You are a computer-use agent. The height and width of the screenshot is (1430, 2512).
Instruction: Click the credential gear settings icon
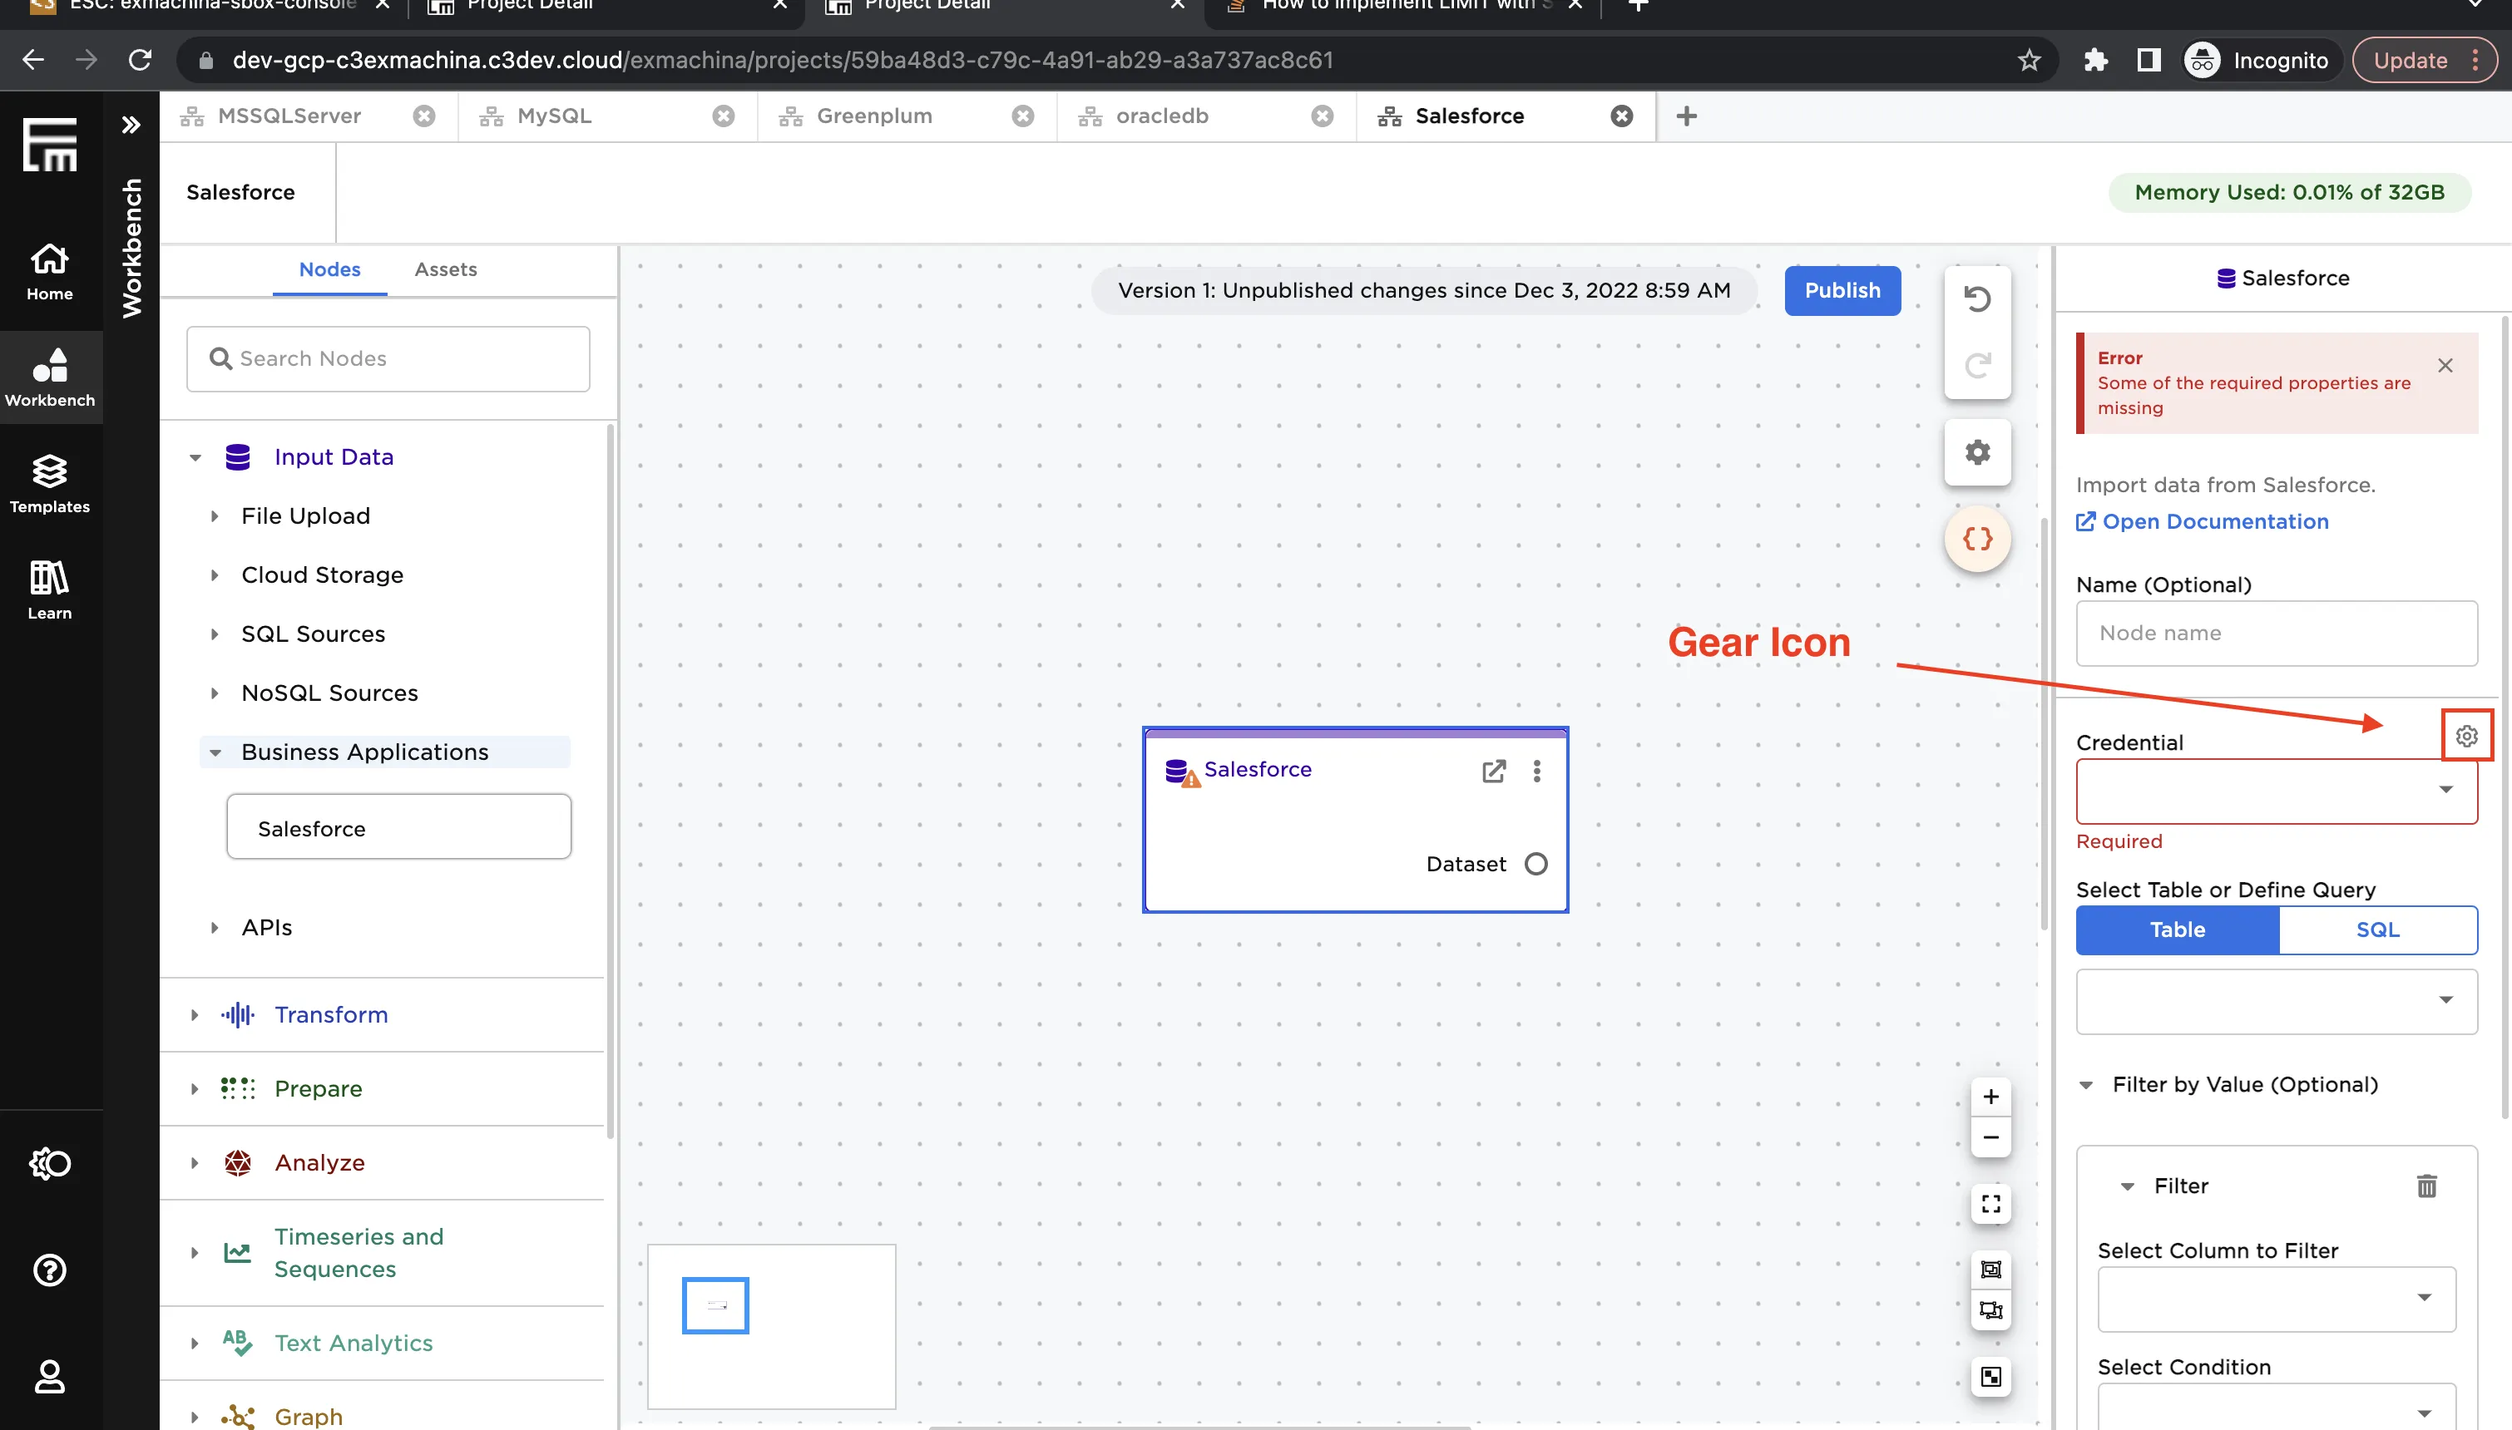click(x=2465, y=736)
